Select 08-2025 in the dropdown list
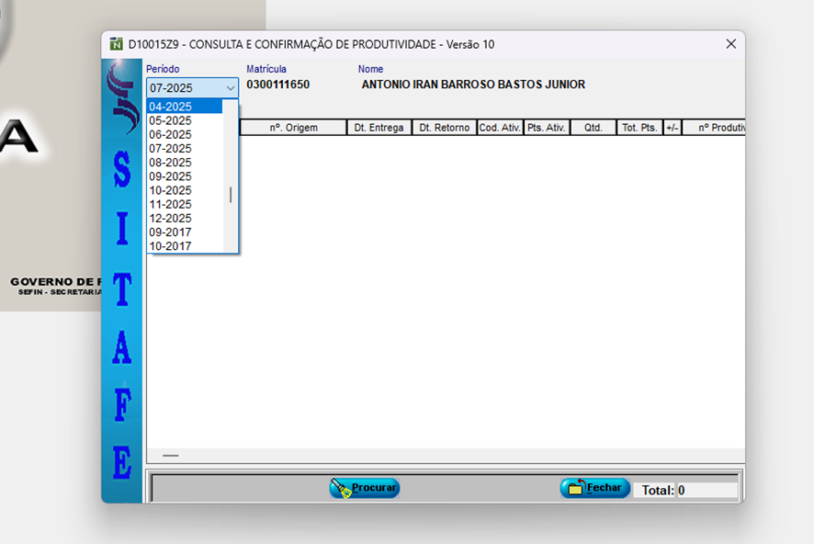Viewport: 814px width, 544px height. (184, 163)
